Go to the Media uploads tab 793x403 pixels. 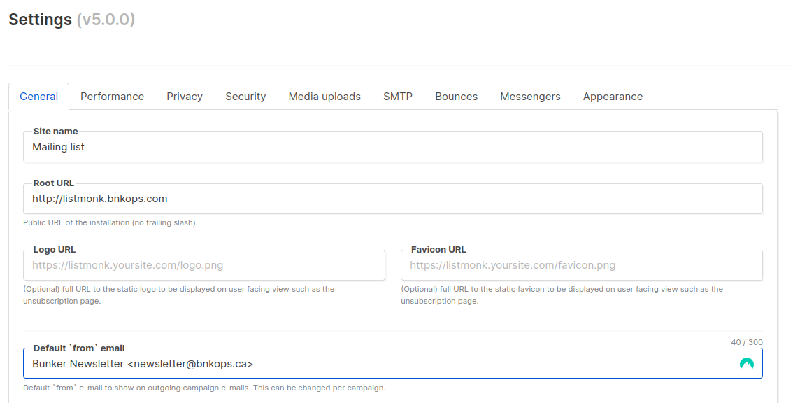coord(324,96)
